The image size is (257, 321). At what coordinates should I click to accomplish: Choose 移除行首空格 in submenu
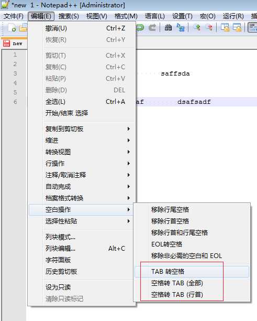coord(192,221)
